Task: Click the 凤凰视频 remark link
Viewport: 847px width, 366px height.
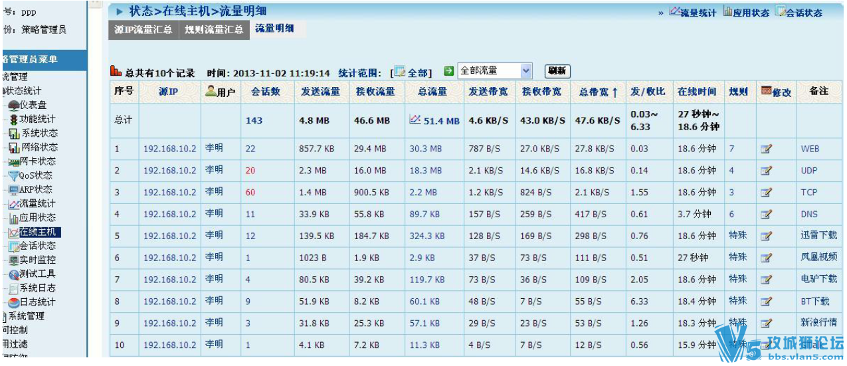Action: (819, 257)
